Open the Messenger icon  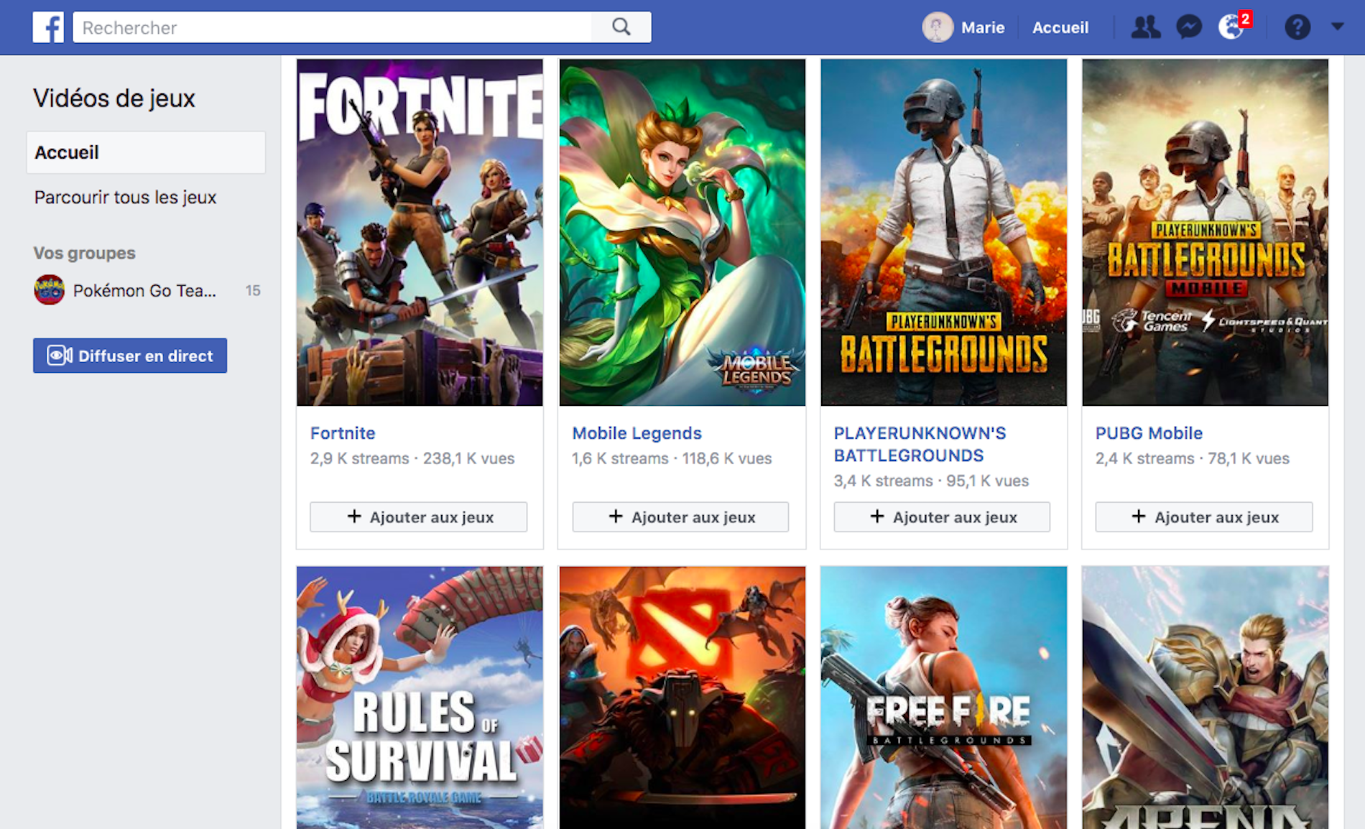click(x=1189, y=27)
